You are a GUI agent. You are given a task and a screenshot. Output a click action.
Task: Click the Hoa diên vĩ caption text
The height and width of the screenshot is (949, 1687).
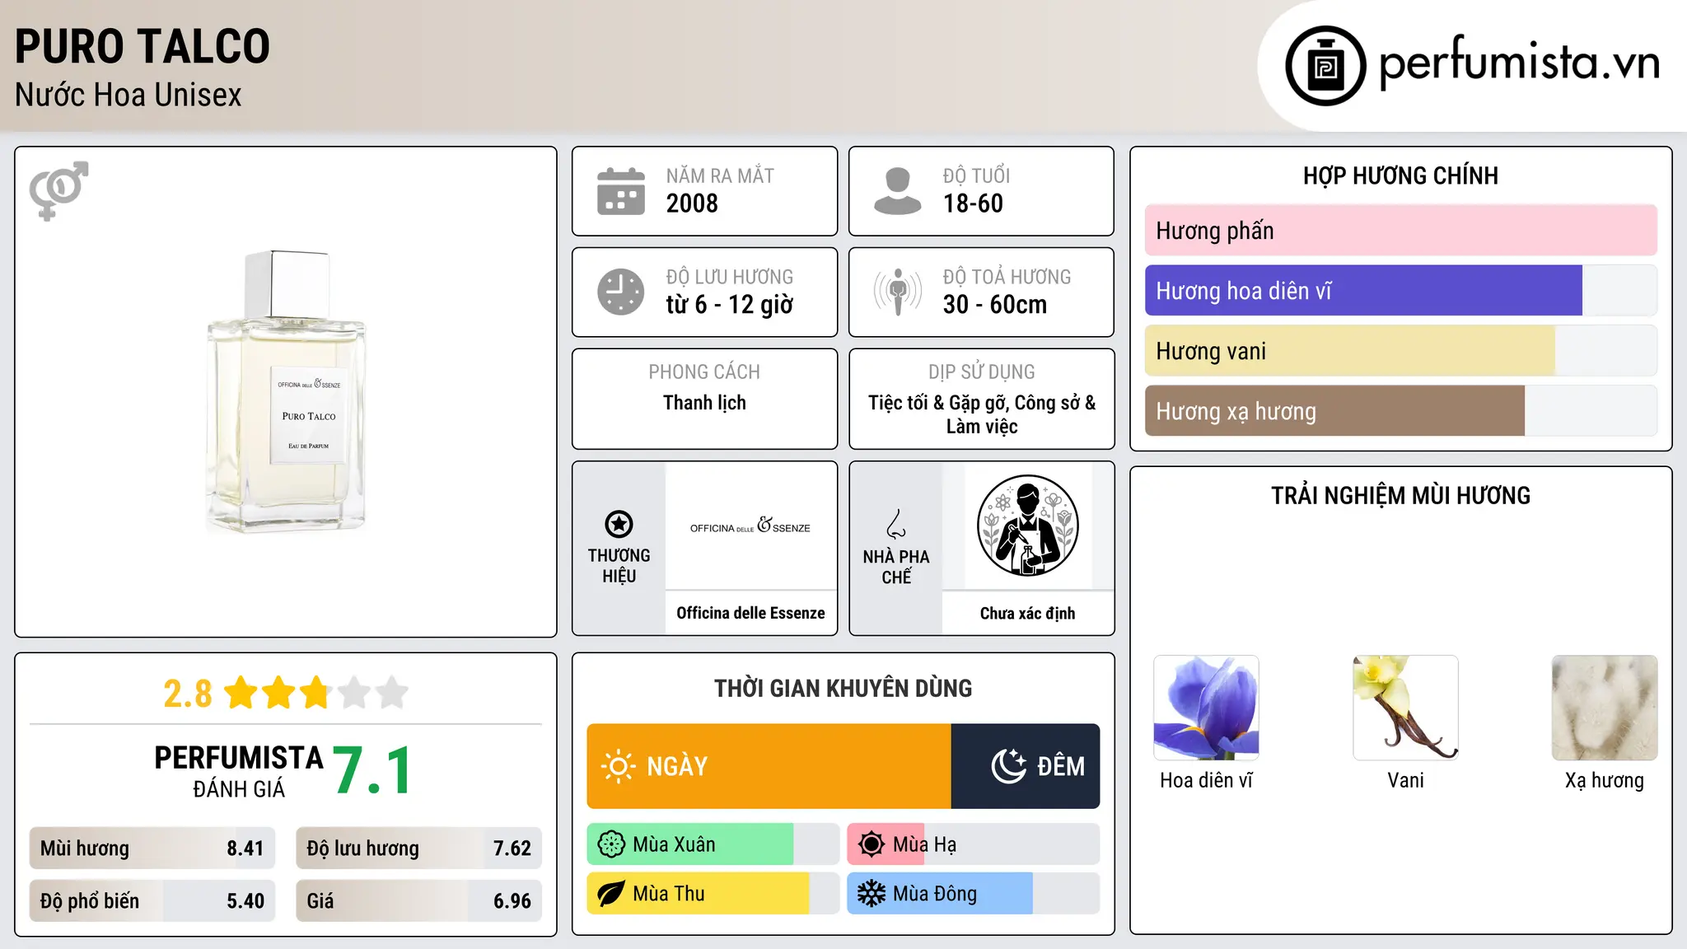click(1206, 780)
